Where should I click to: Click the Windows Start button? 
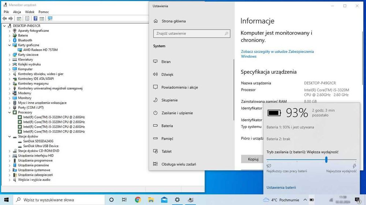click(x=6, y=200)
